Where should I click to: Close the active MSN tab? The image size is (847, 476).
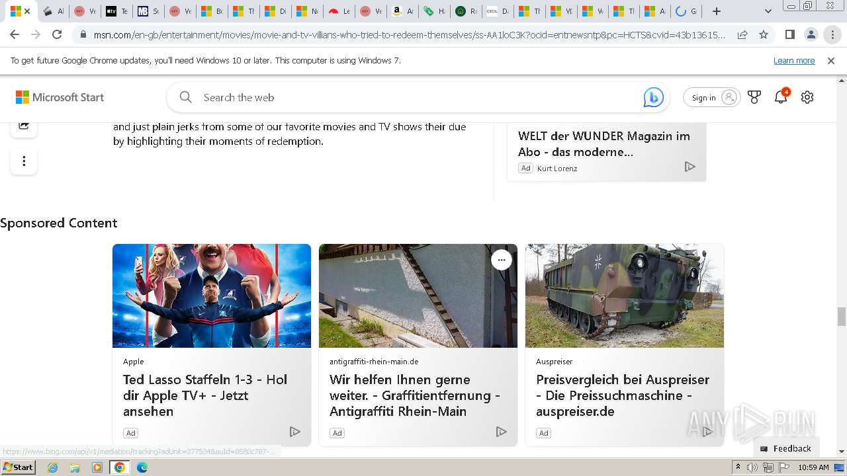pyautogui.click(x=27, y=11)
